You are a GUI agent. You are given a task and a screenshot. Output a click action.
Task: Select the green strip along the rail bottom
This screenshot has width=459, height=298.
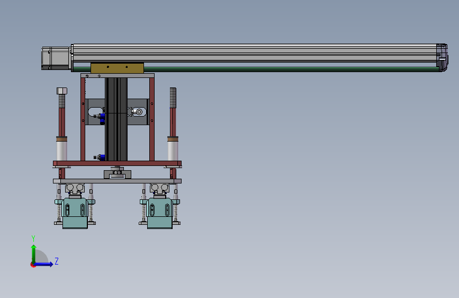tap(291, 68)
